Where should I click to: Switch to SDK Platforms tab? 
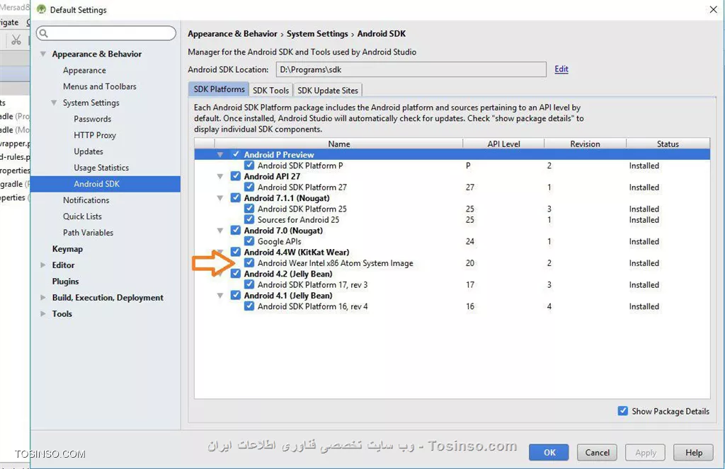coord(219,89)
